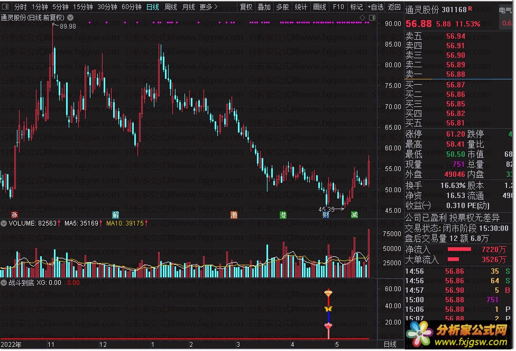Expand the VOLUME indicator dropdown
This screenshot has width=516, height=351.
pyautogui.click(x=4, y=223)
